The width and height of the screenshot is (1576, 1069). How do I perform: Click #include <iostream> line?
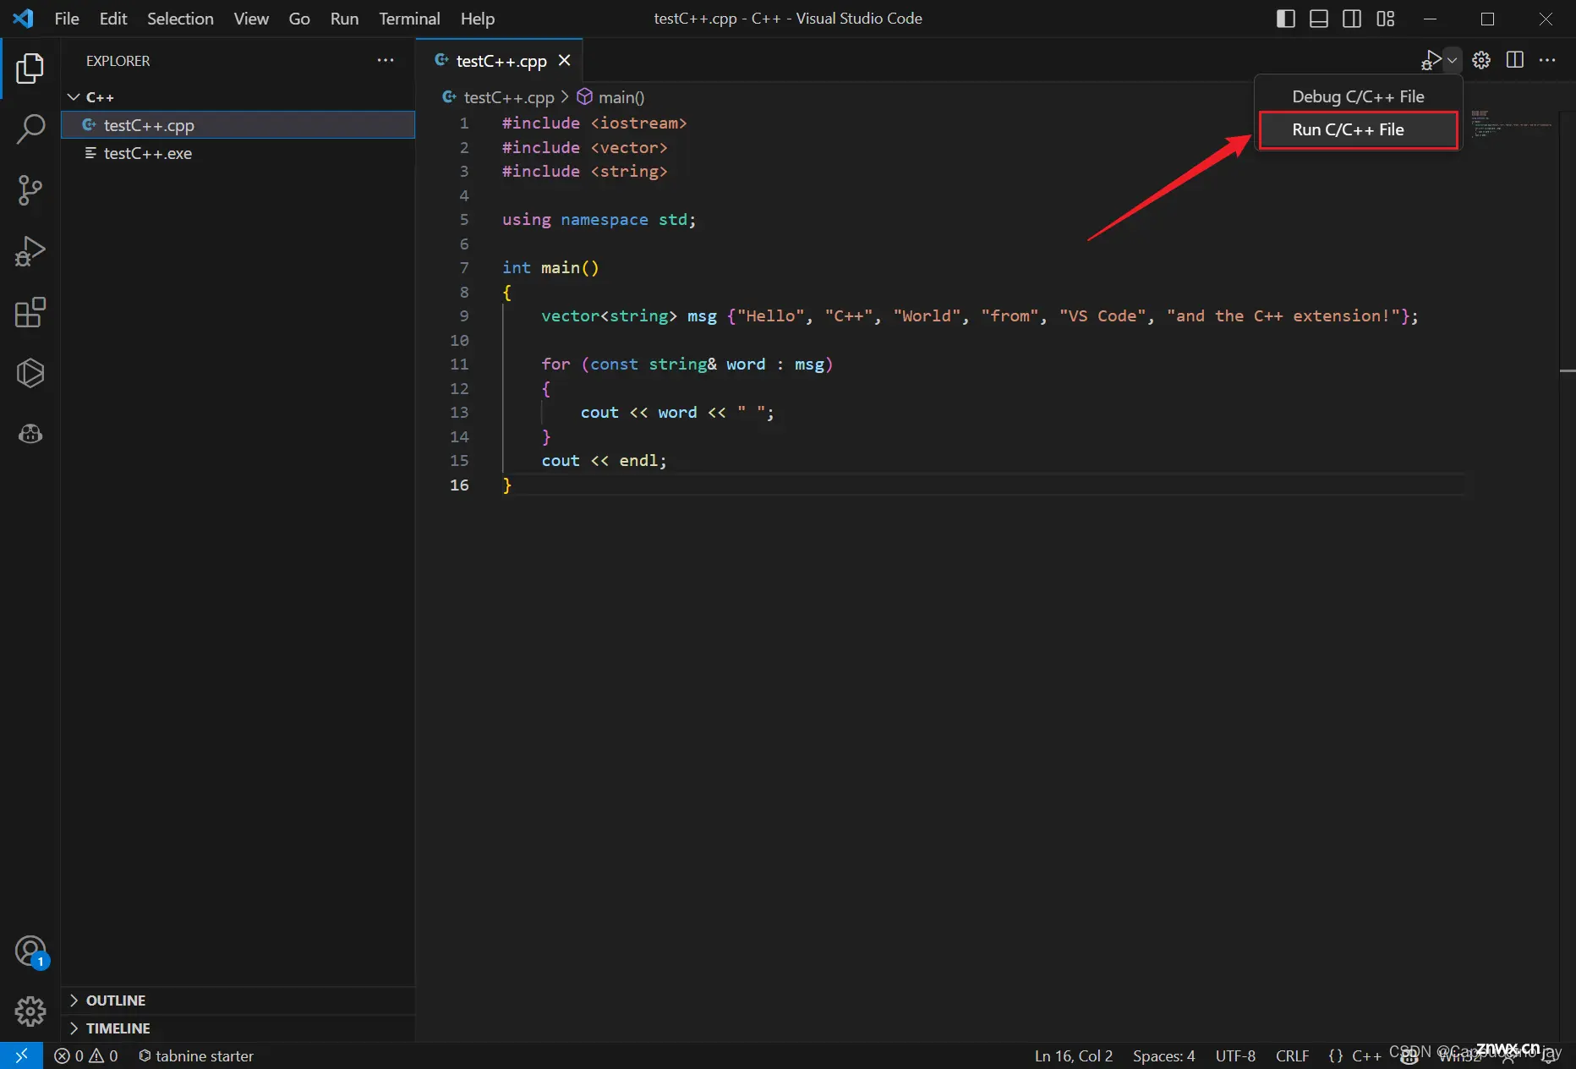(x=594, y=123)
